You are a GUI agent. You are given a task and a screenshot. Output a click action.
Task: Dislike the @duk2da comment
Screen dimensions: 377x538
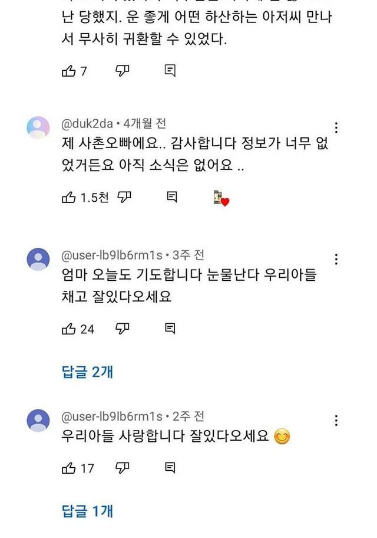124,198
